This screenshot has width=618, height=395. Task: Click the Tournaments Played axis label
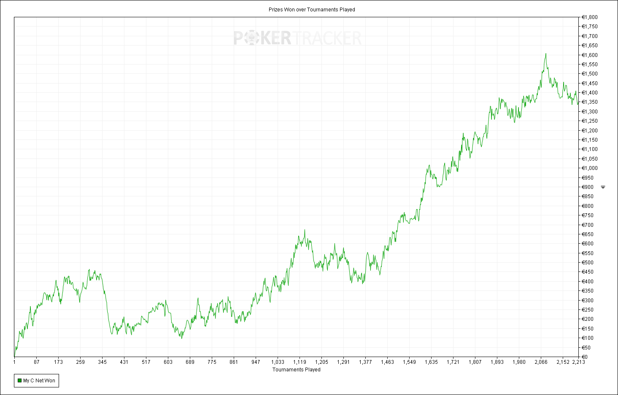(297, 370)
